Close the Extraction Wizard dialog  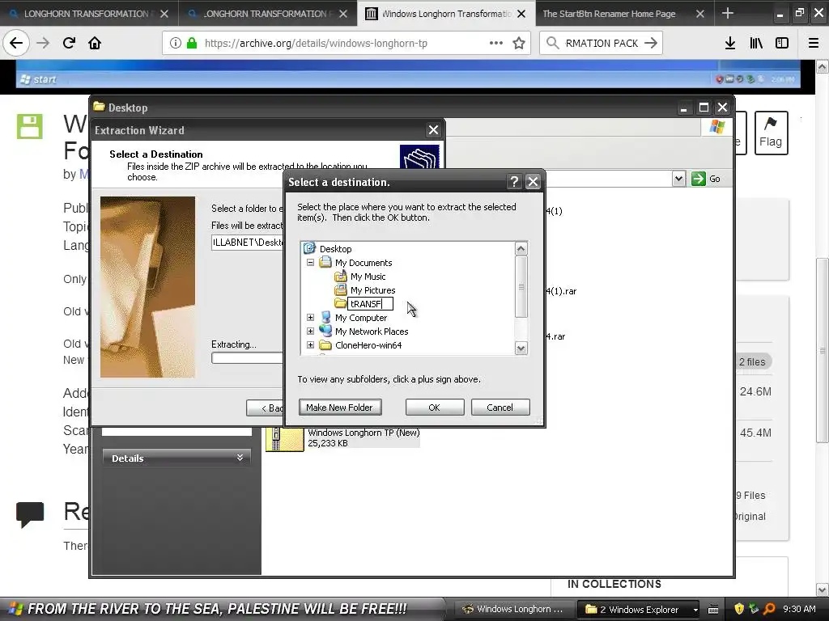[433, 130]
